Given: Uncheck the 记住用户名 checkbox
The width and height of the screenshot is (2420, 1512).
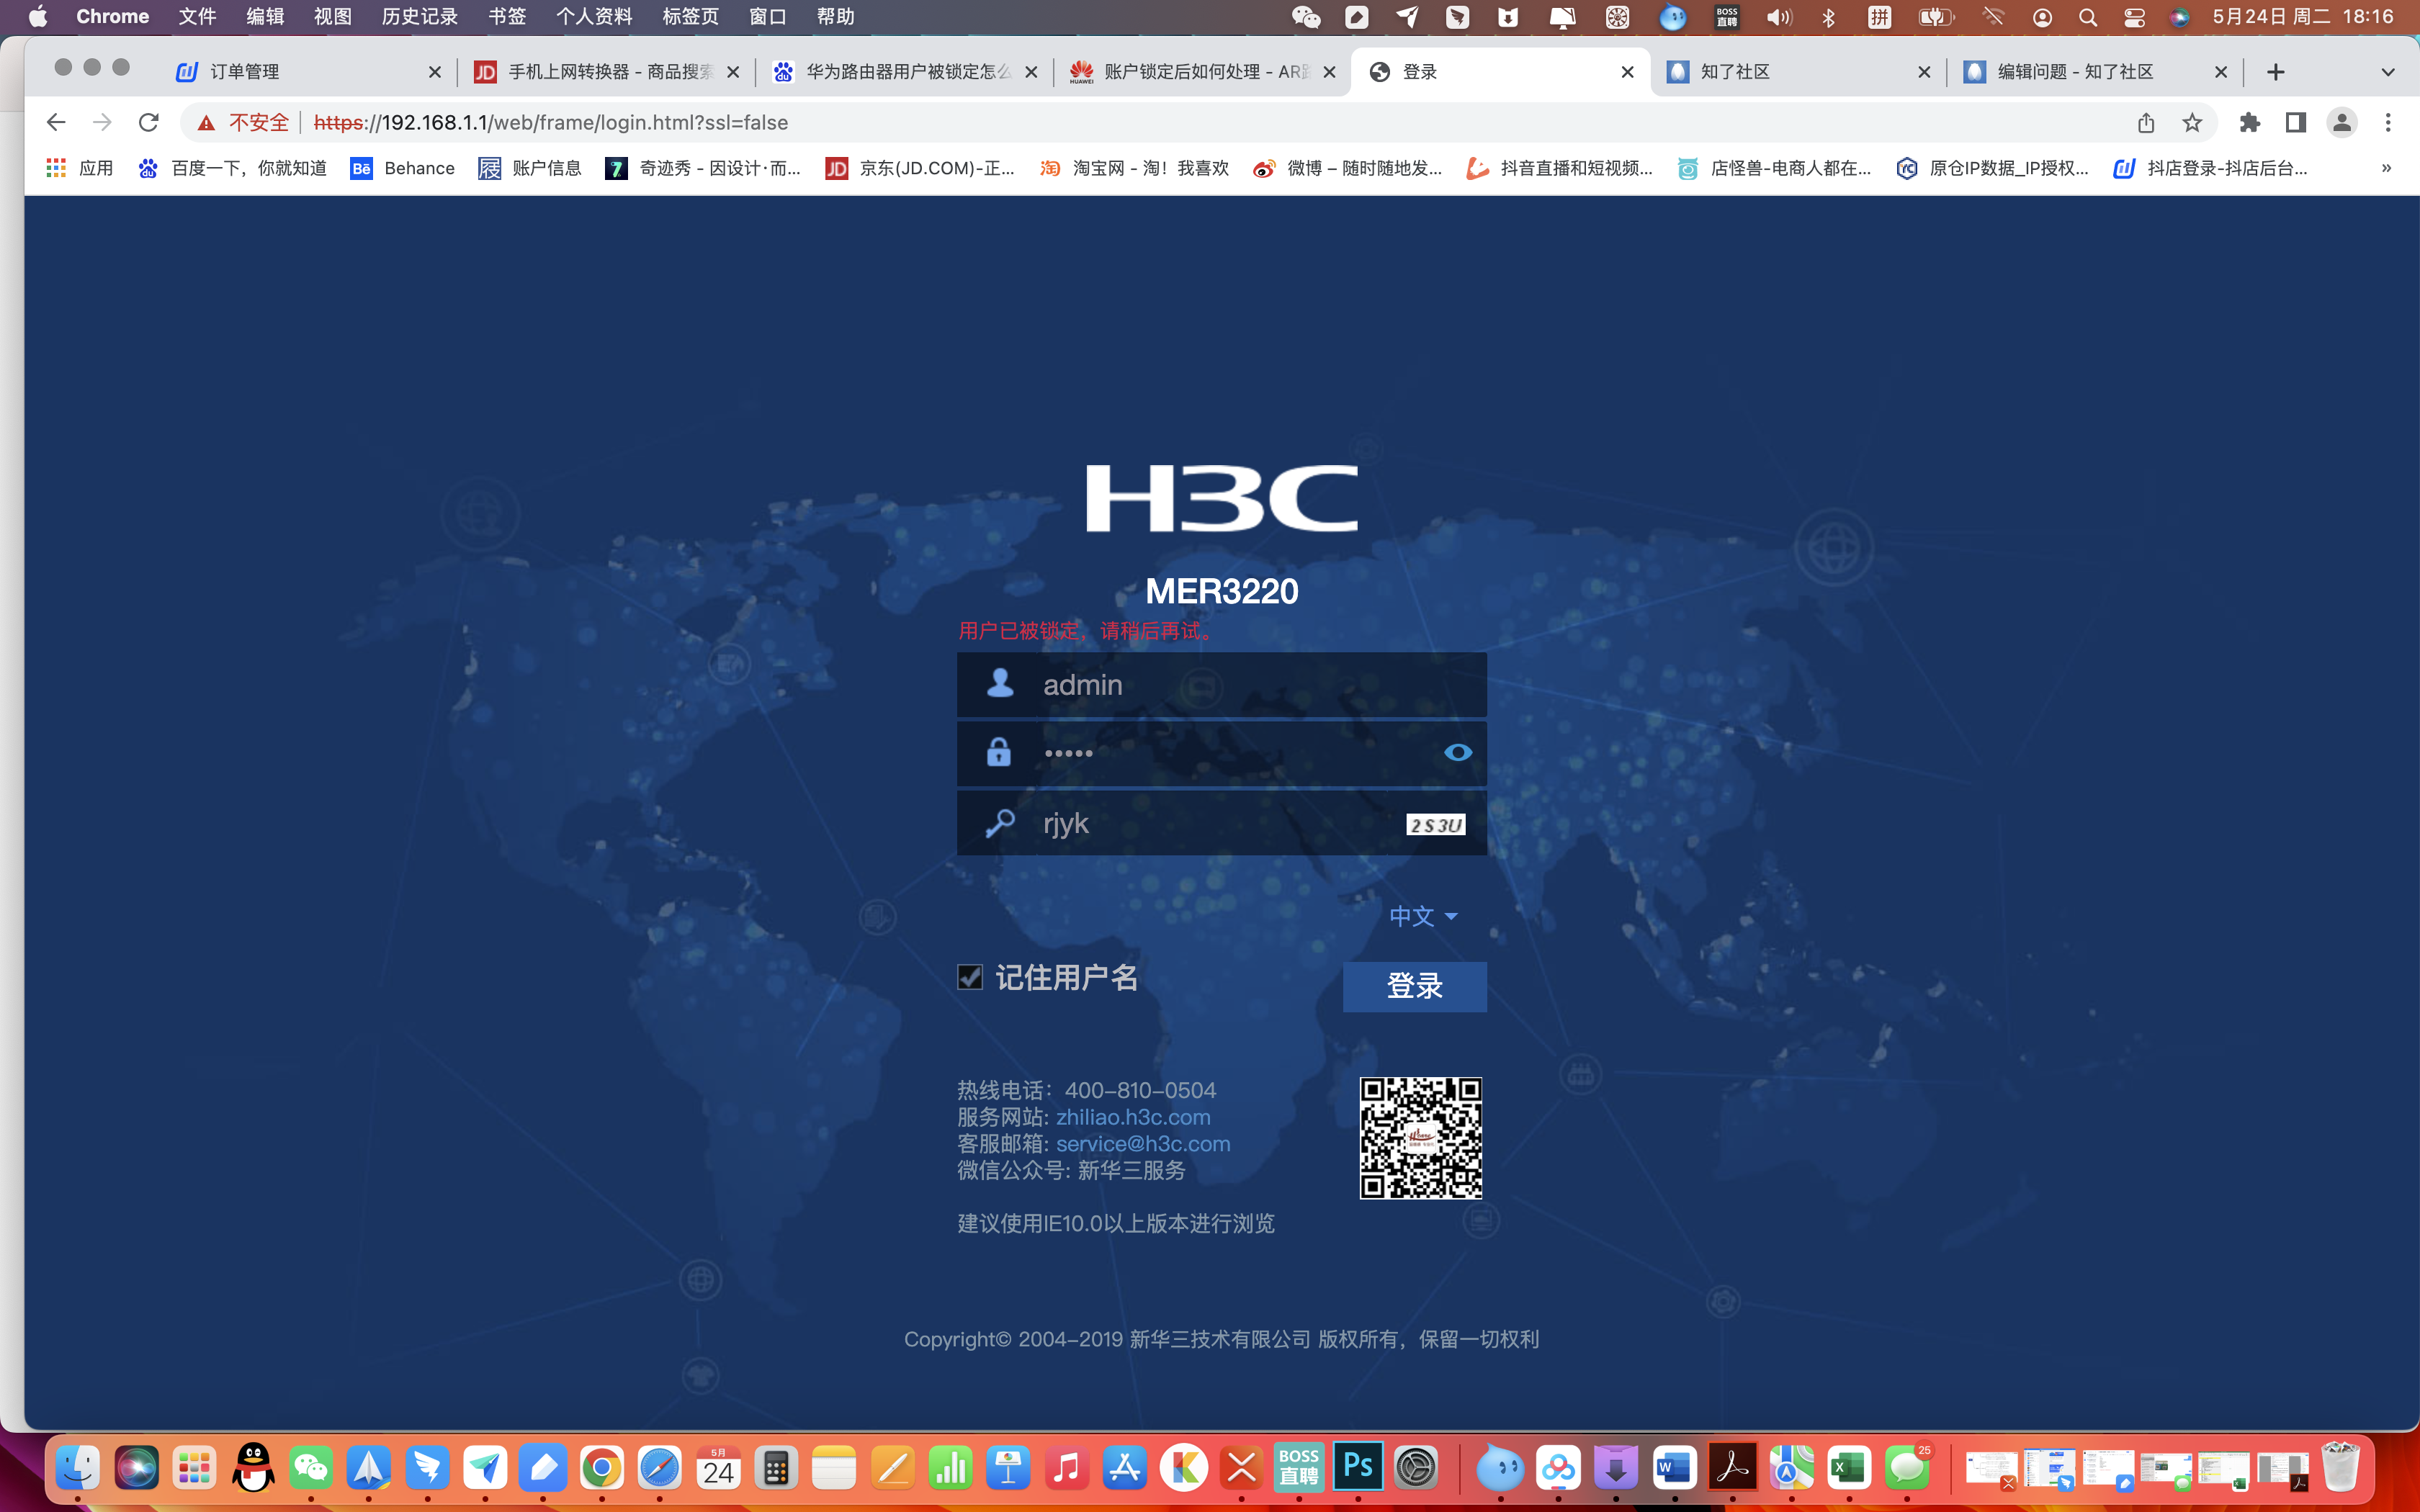Looking at the screenshot, I should click(969, 977).
